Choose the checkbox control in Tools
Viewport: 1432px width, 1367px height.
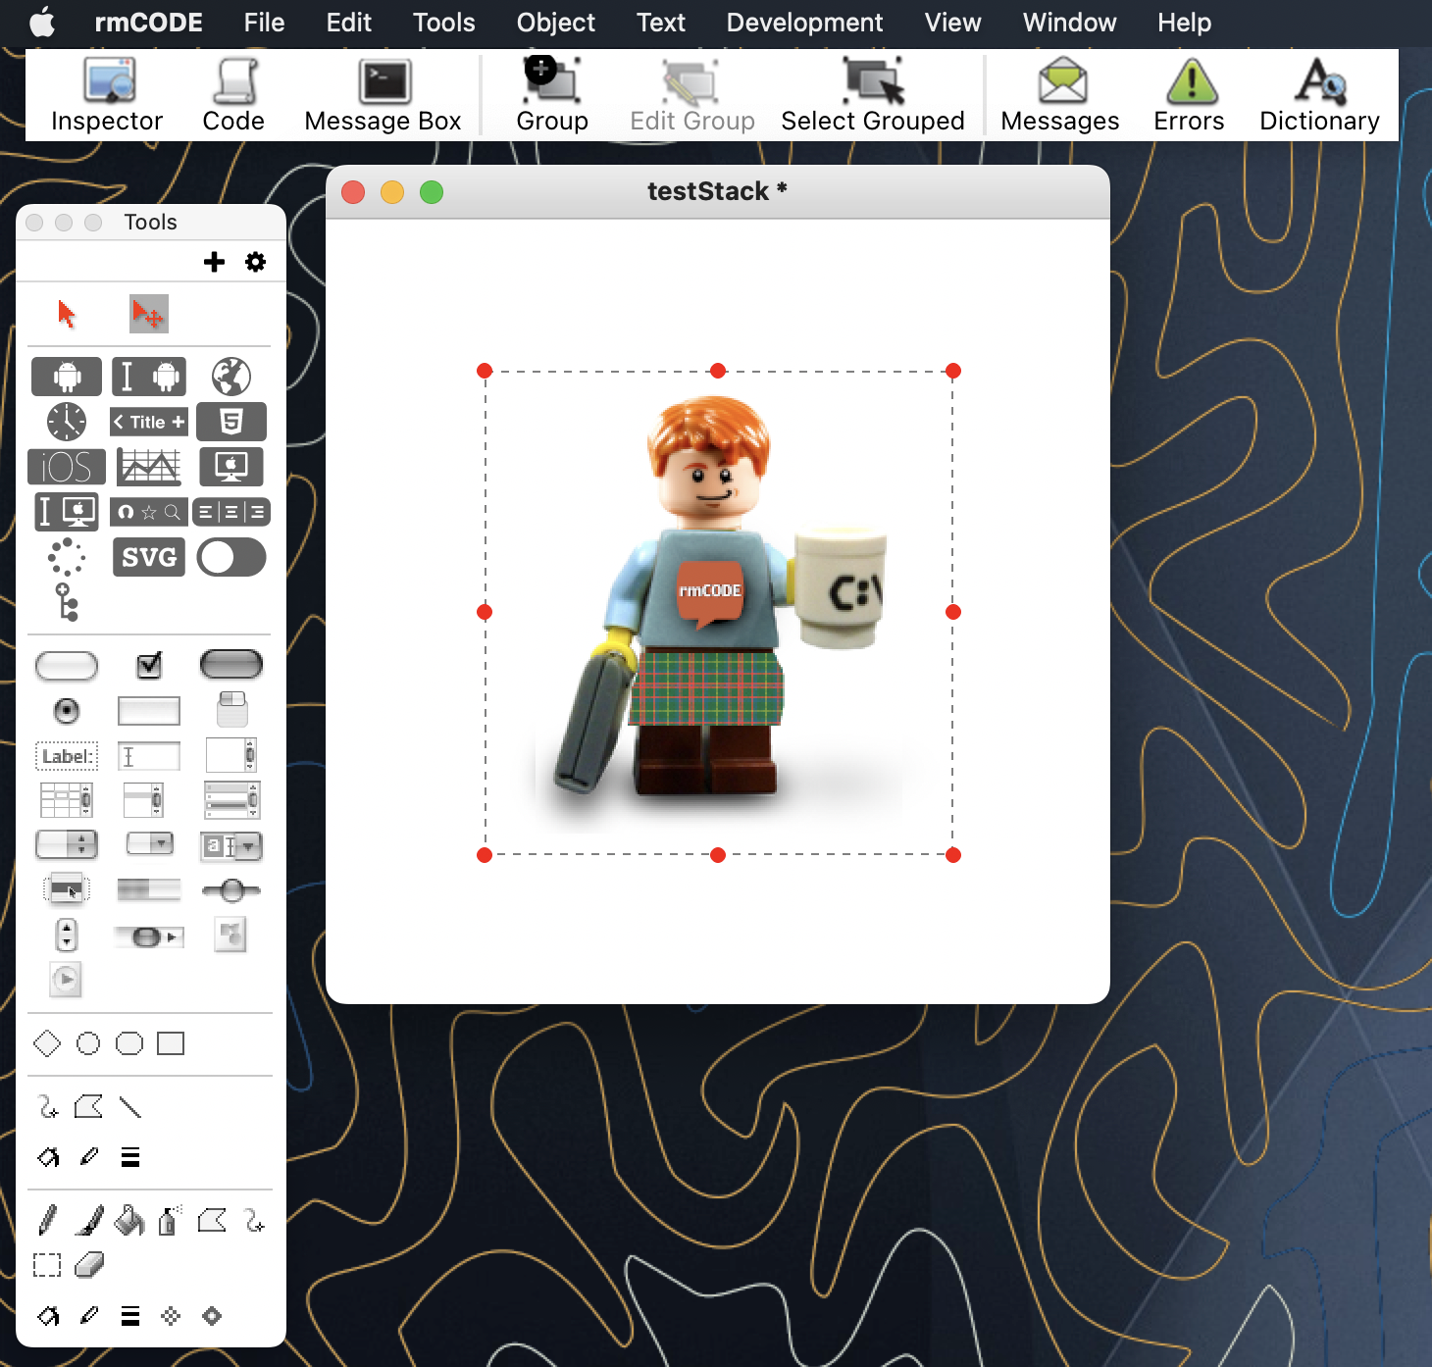click(149, 665)
